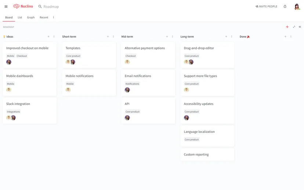
Task: Open the Email notifications card
Action: click(x=148, y=83)
